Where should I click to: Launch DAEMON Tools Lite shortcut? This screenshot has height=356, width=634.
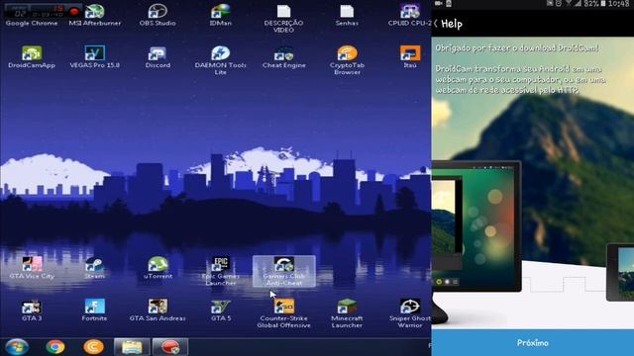(220, 60)
